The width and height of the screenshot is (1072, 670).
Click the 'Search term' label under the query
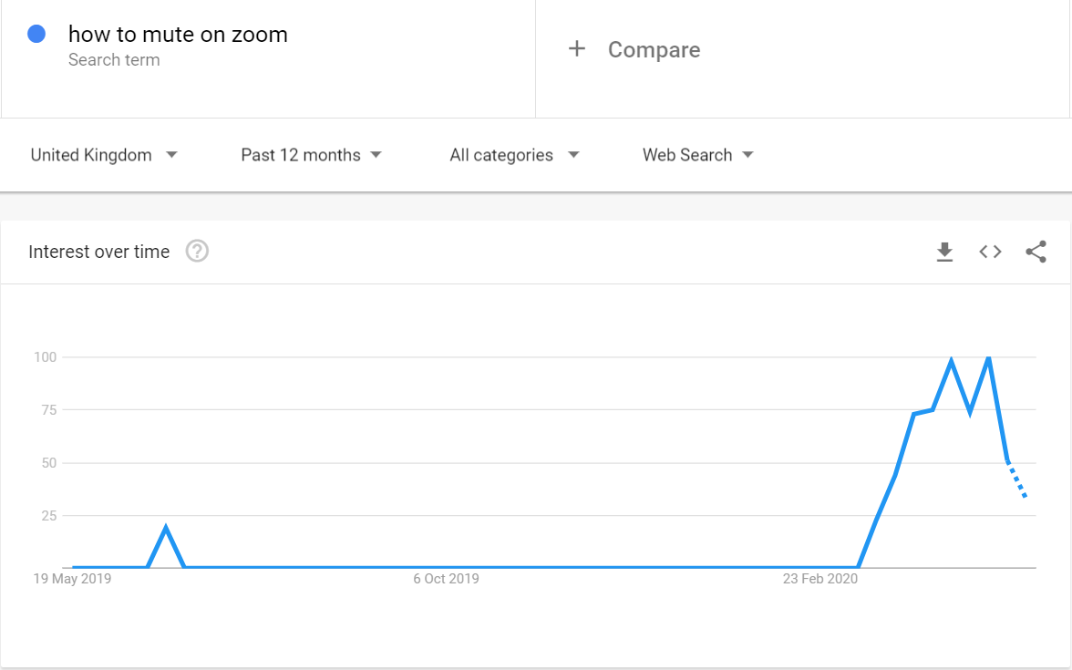[x=114, y=60]
